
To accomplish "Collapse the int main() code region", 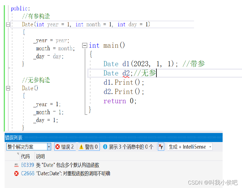I will [x=84, y=45].
